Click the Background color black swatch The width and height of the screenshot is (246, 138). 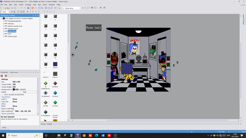pos(14,89)
